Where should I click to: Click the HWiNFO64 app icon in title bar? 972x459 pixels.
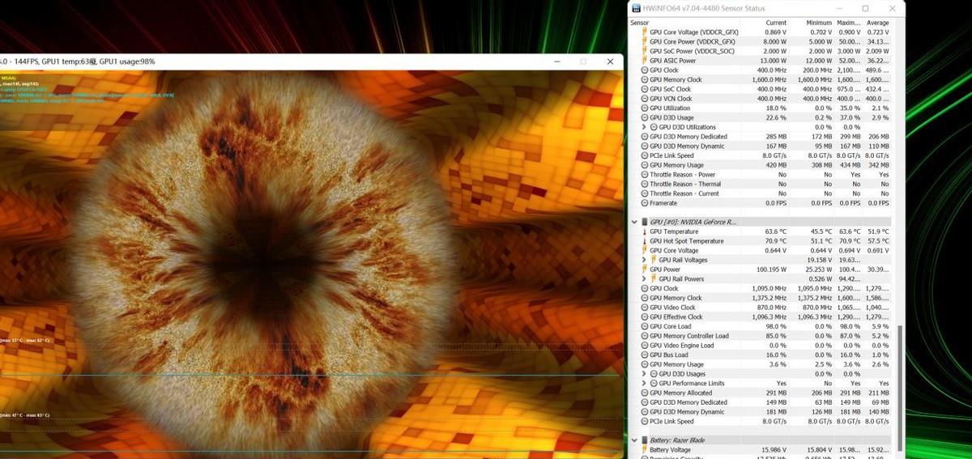[637, 8]
